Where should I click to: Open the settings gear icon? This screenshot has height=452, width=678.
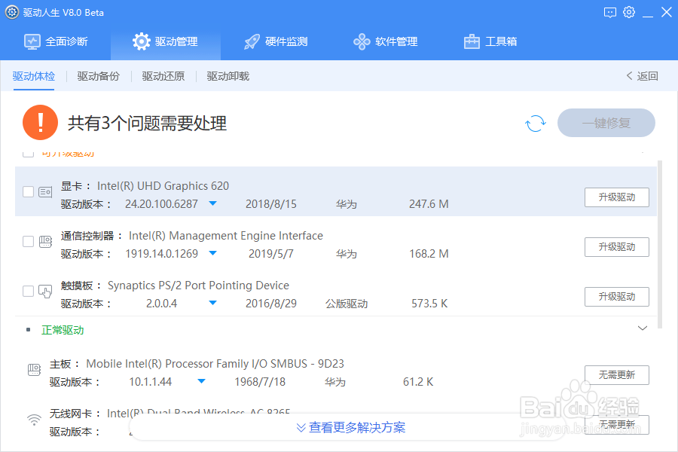point(629,12)
